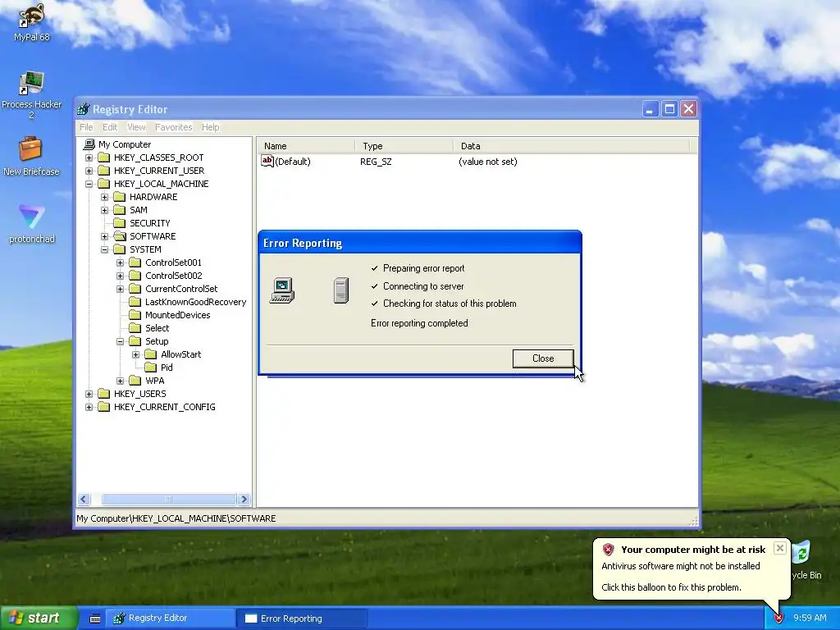The height and width of the screenshot is (630, 840).
Task: Open the Start menu
Action: point(39,619)
